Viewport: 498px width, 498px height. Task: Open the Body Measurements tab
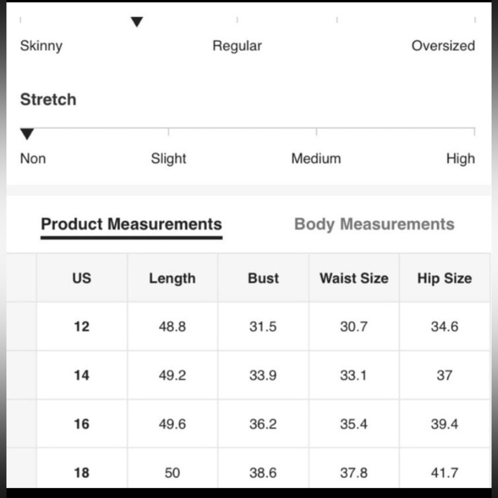(x=374, y=224)
